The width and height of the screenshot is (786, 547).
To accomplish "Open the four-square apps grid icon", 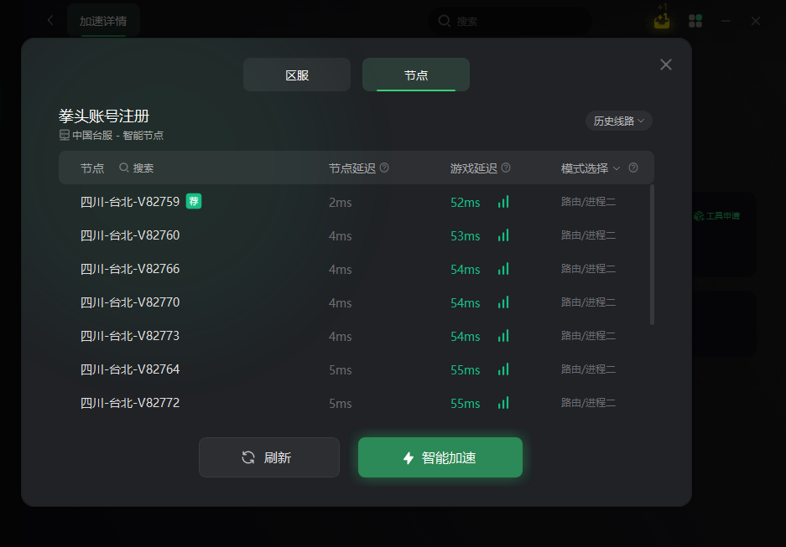I will point(695,20).
